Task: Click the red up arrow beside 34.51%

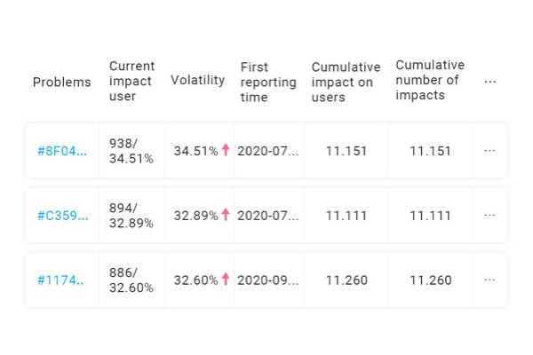Action: [x=226, y=150]
